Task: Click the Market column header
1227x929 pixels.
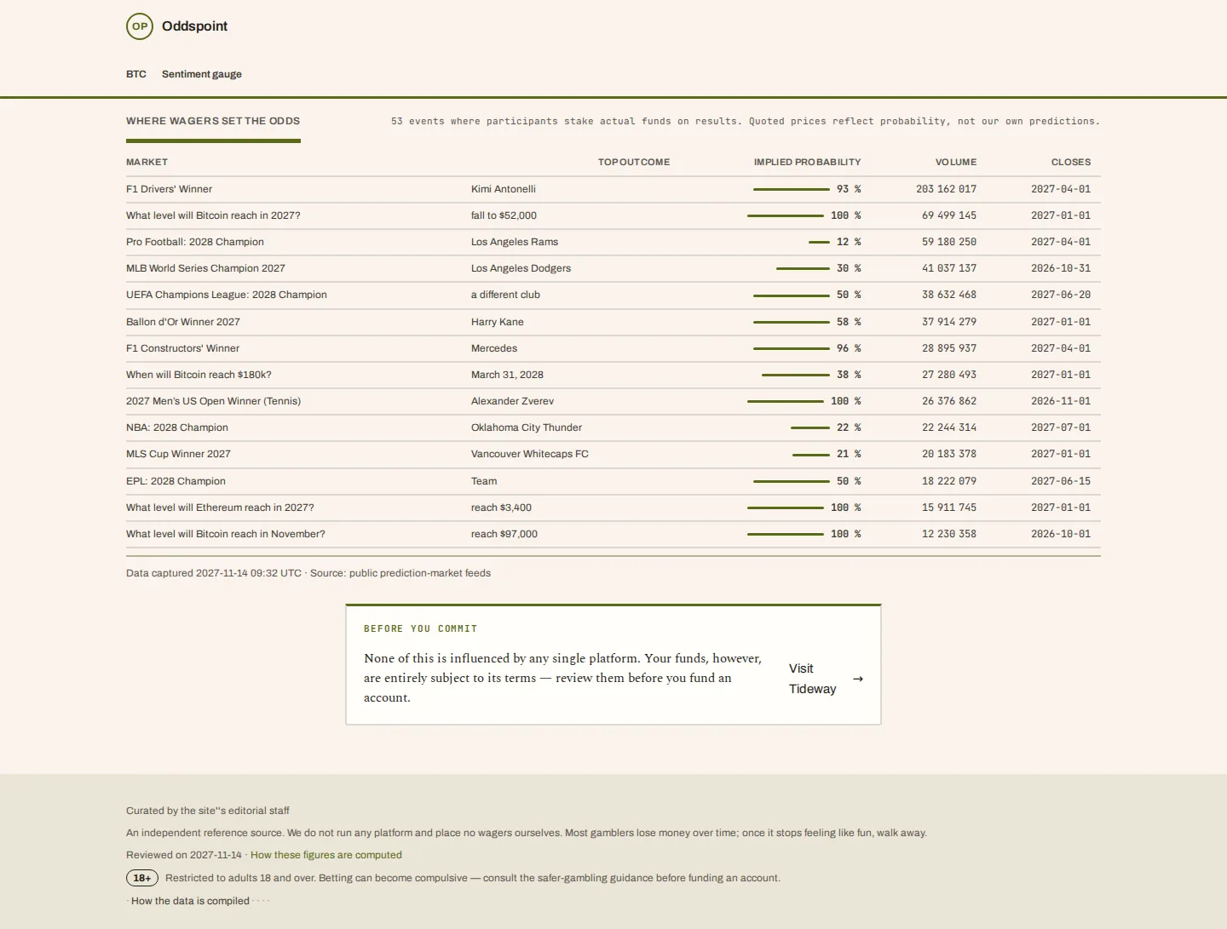Action: [147, 162]
